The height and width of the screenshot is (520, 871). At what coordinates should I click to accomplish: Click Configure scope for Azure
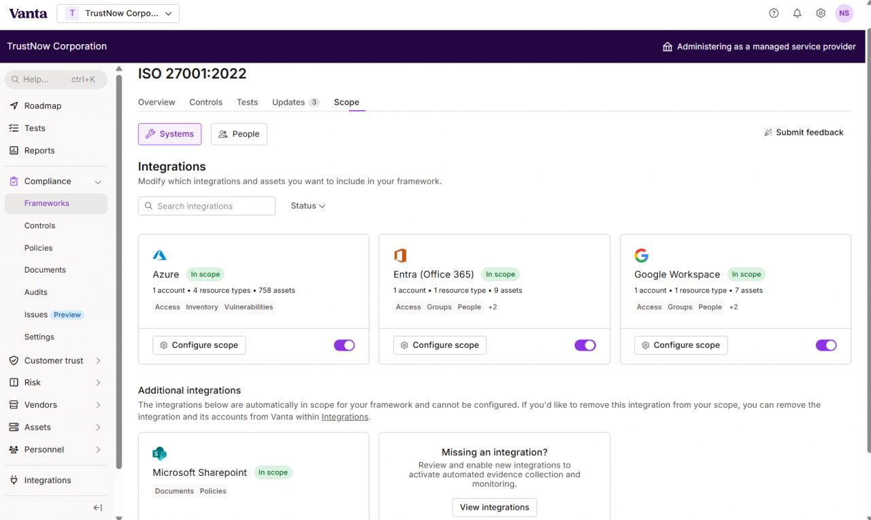(x=199, y=345)
